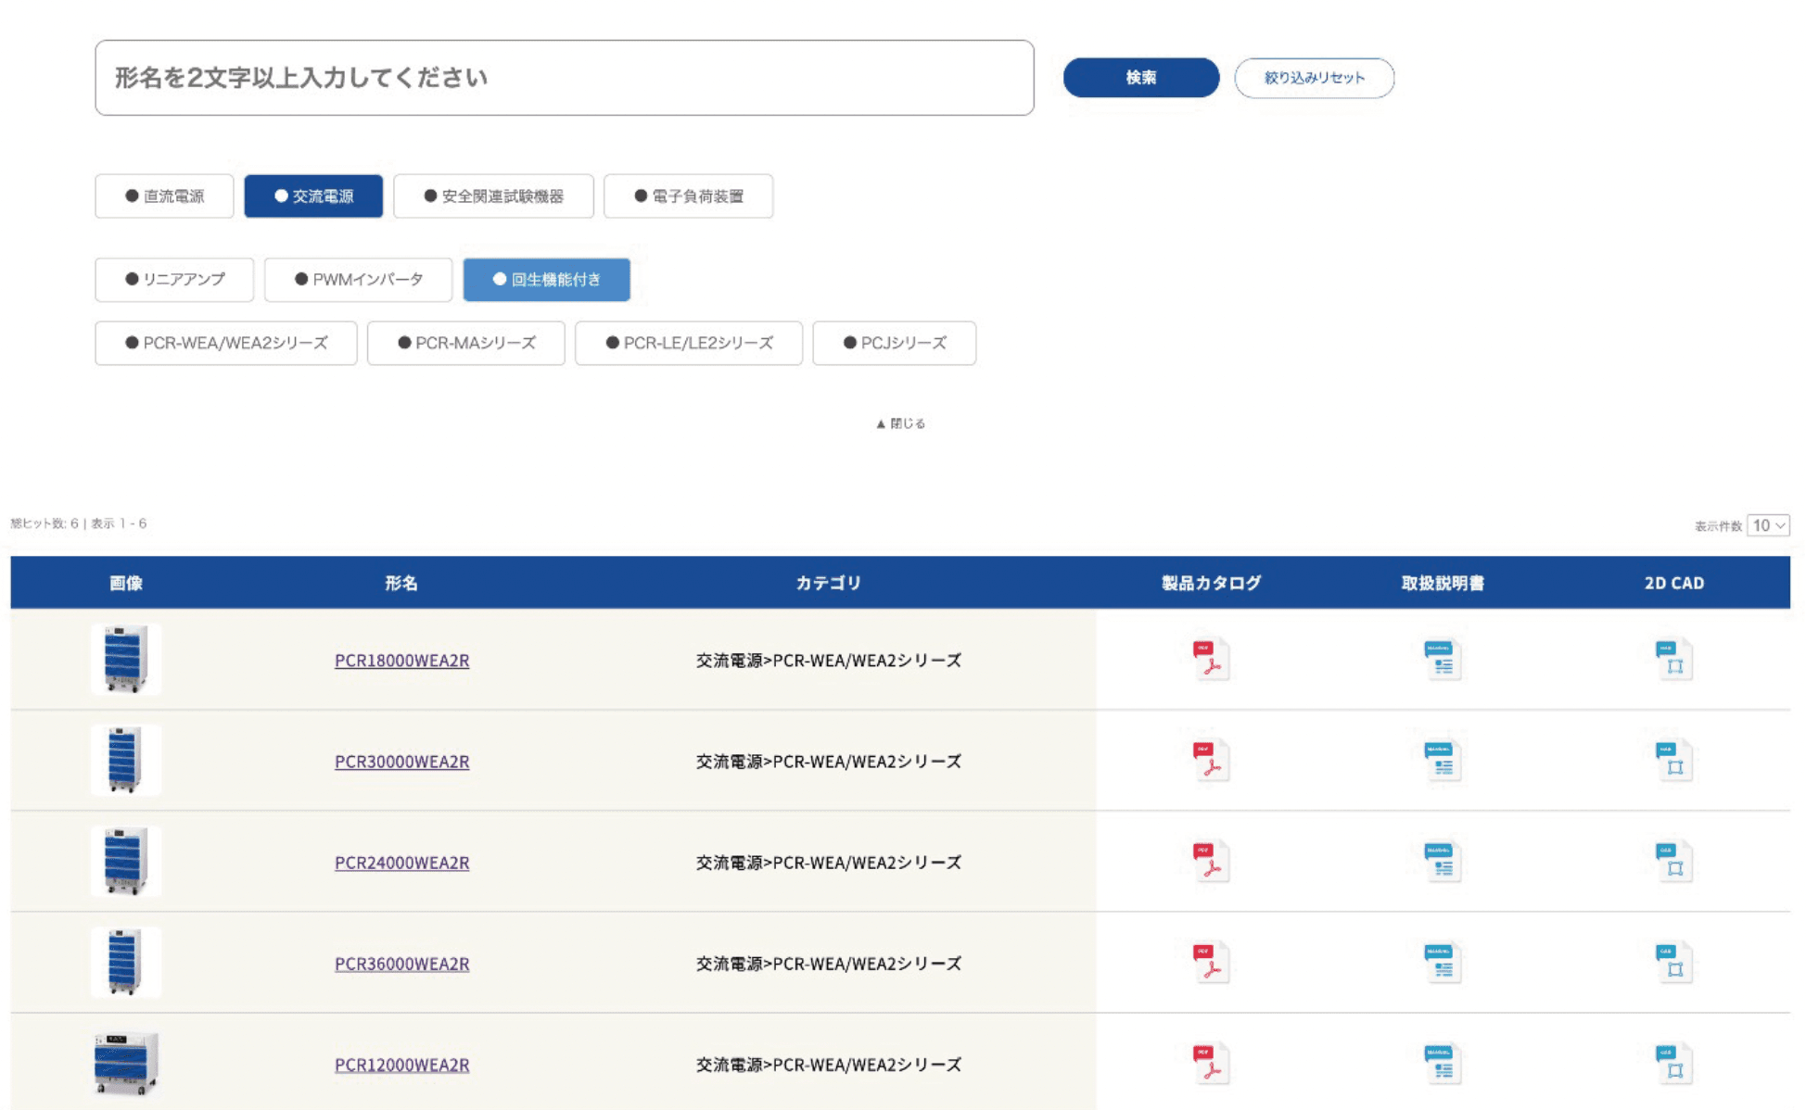Download 2D CAD for PCR36000WEA2R
The height and width of the screenshot is (1110, 1806).
click(x=1674, y=963)
